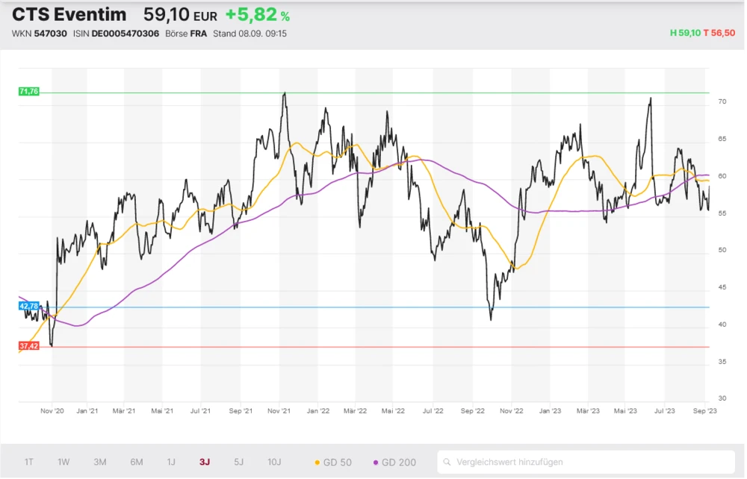Focus the Vergleichswert hinzufügen input field

click(590, 462)
